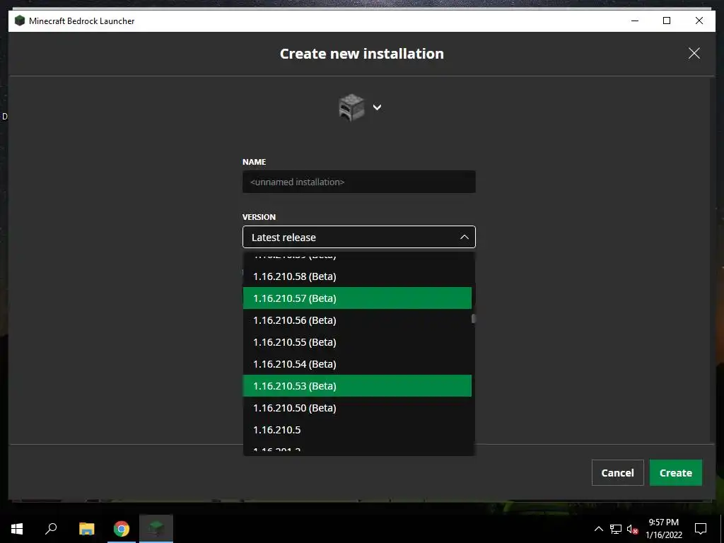Click the Cancel button
The height and width of the screenshot is (543, 724).
pyautogui.click(x=617, y=472)
